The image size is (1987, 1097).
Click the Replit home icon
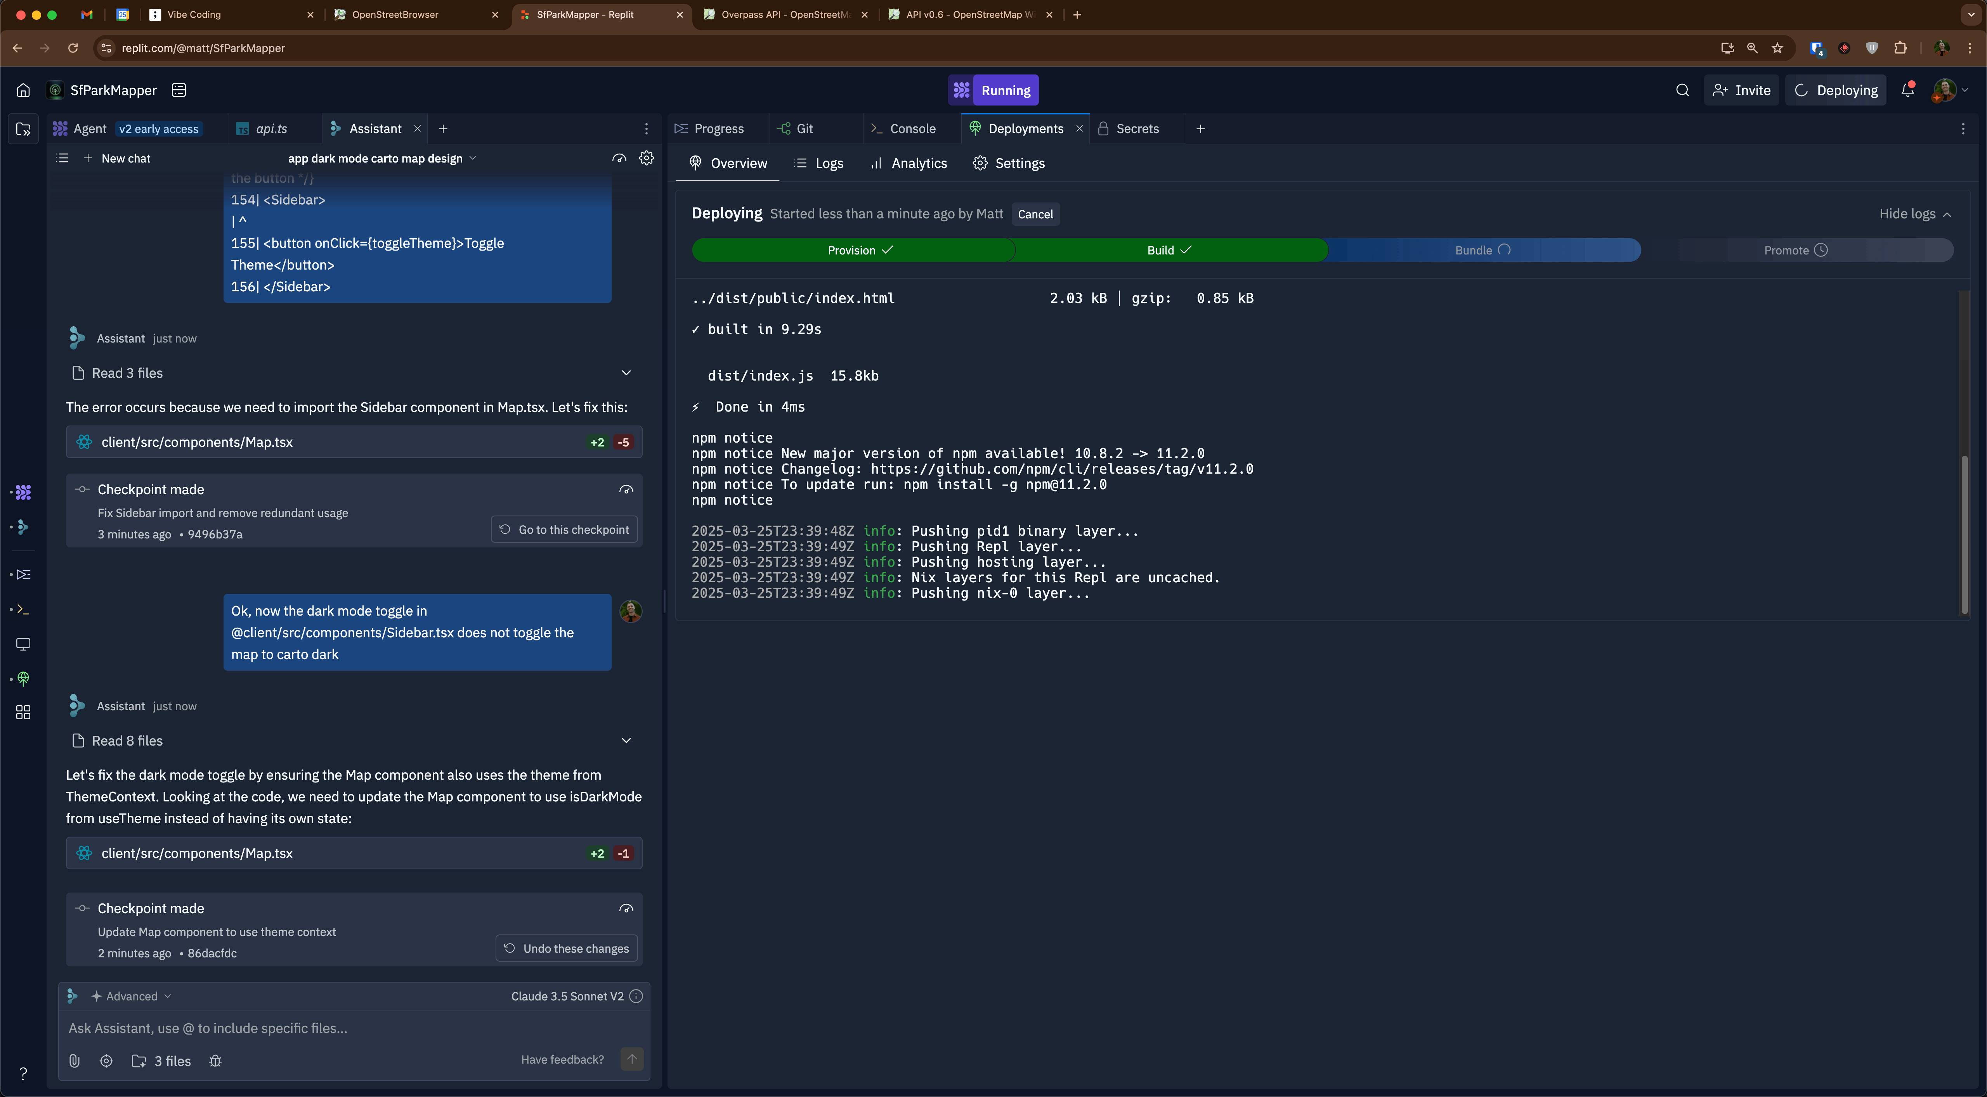(x=23, y=90)
